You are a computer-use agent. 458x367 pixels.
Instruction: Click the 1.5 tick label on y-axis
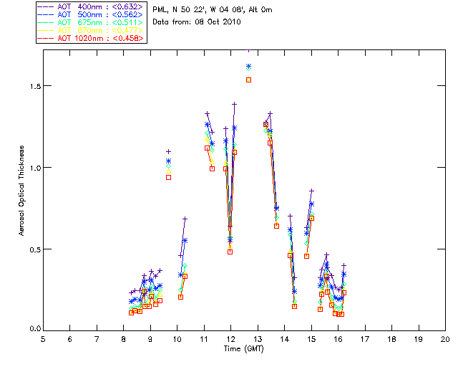click(x=33, y=86)
